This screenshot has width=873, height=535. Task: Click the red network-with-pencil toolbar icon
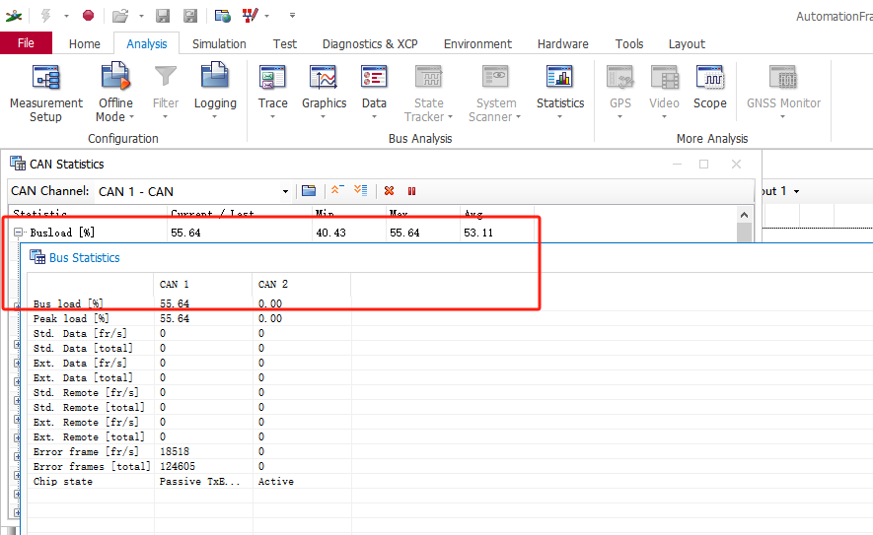(x=250, y=16)
